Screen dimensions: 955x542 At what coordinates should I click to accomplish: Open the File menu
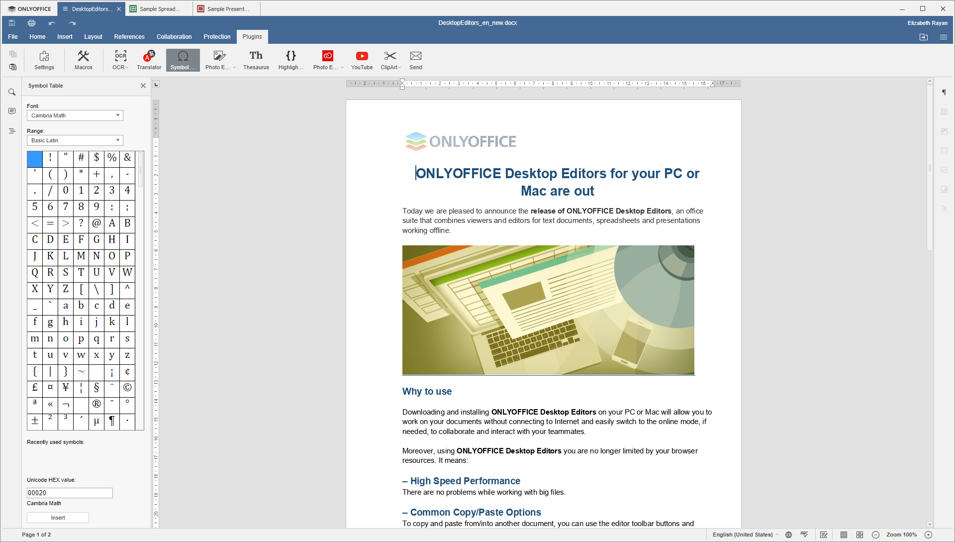click(x=13, y=37)
